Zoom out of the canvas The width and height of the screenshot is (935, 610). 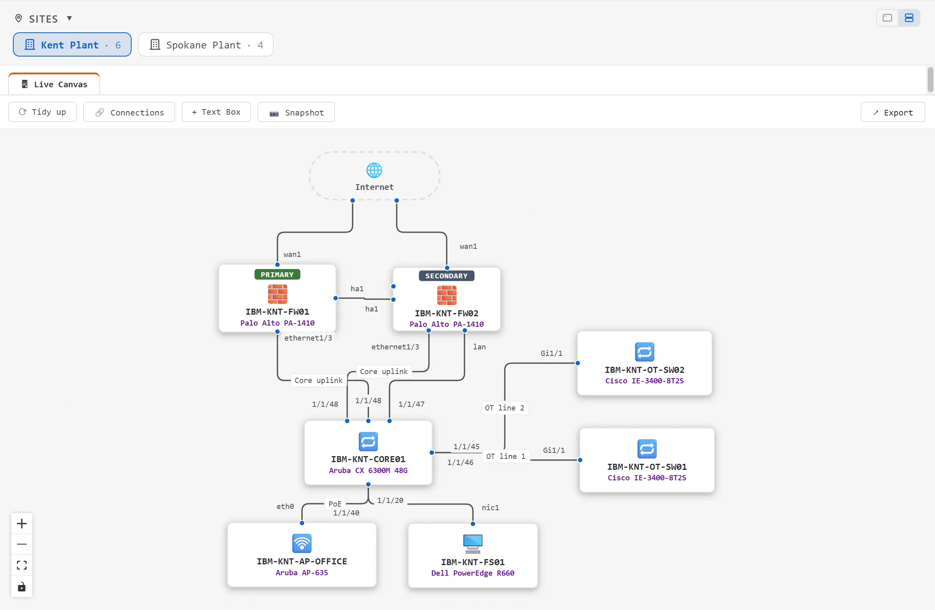(22, 544)
